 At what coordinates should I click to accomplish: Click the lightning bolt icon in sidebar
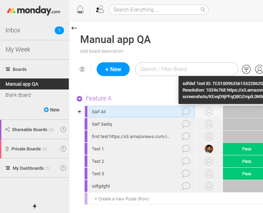coord(35,206)
